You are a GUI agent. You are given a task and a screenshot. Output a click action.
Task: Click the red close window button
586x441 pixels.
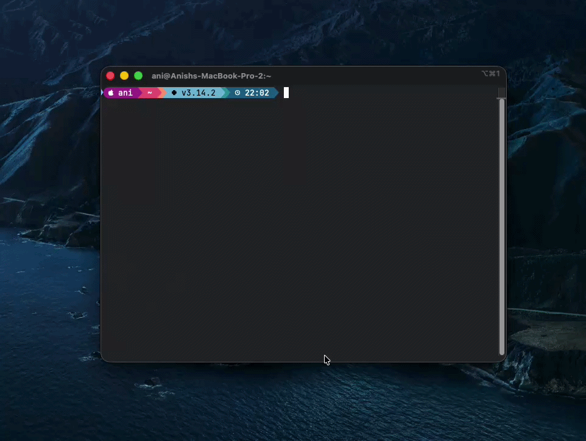pos(110,76)
